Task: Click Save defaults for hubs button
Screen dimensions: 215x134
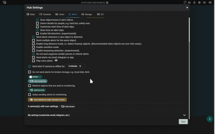Action: click(47, 99)
